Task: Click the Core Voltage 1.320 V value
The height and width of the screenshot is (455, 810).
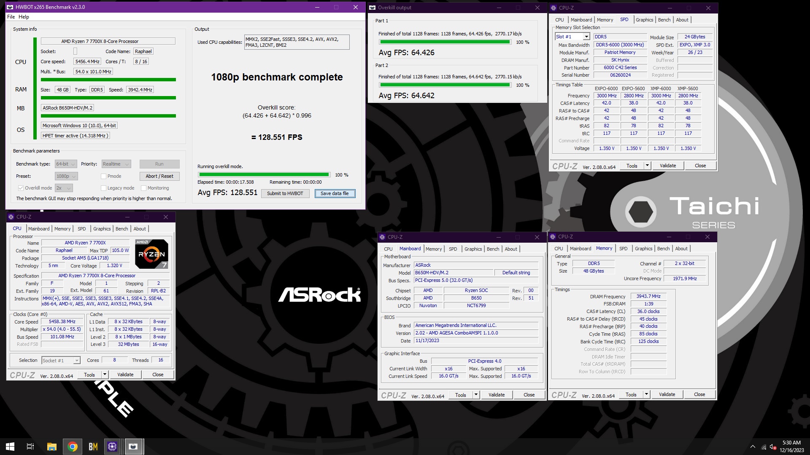Action: 114,265
